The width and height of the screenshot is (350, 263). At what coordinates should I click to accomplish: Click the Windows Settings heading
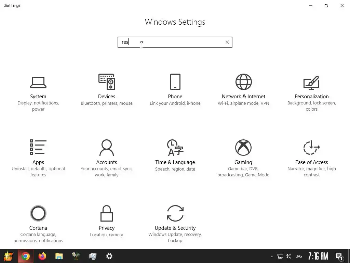tap(175, 22)
